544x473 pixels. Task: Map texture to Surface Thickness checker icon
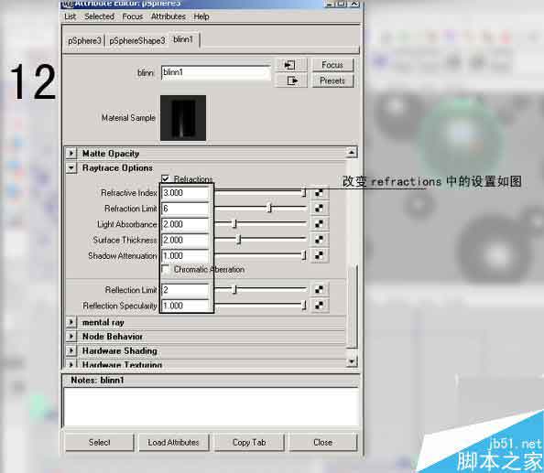(x=319, y=240)
